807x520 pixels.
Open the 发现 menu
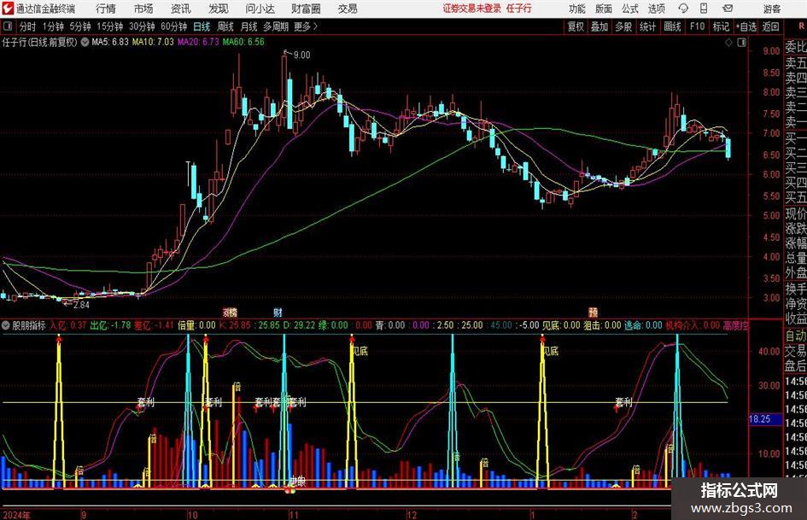coord(219,9)
